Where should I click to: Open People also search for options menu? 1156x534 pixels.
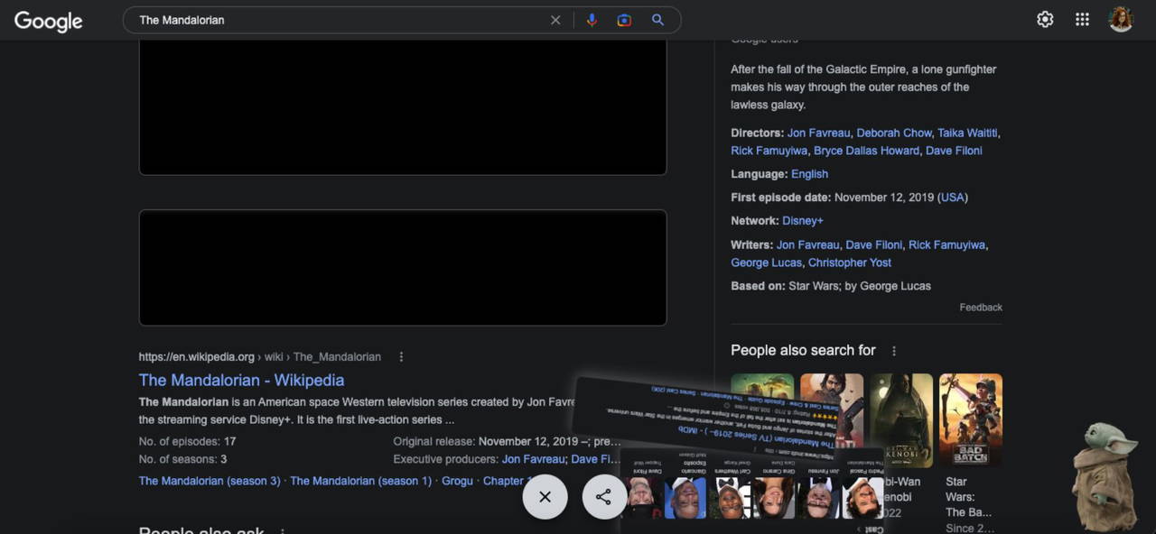coord(894,351)
